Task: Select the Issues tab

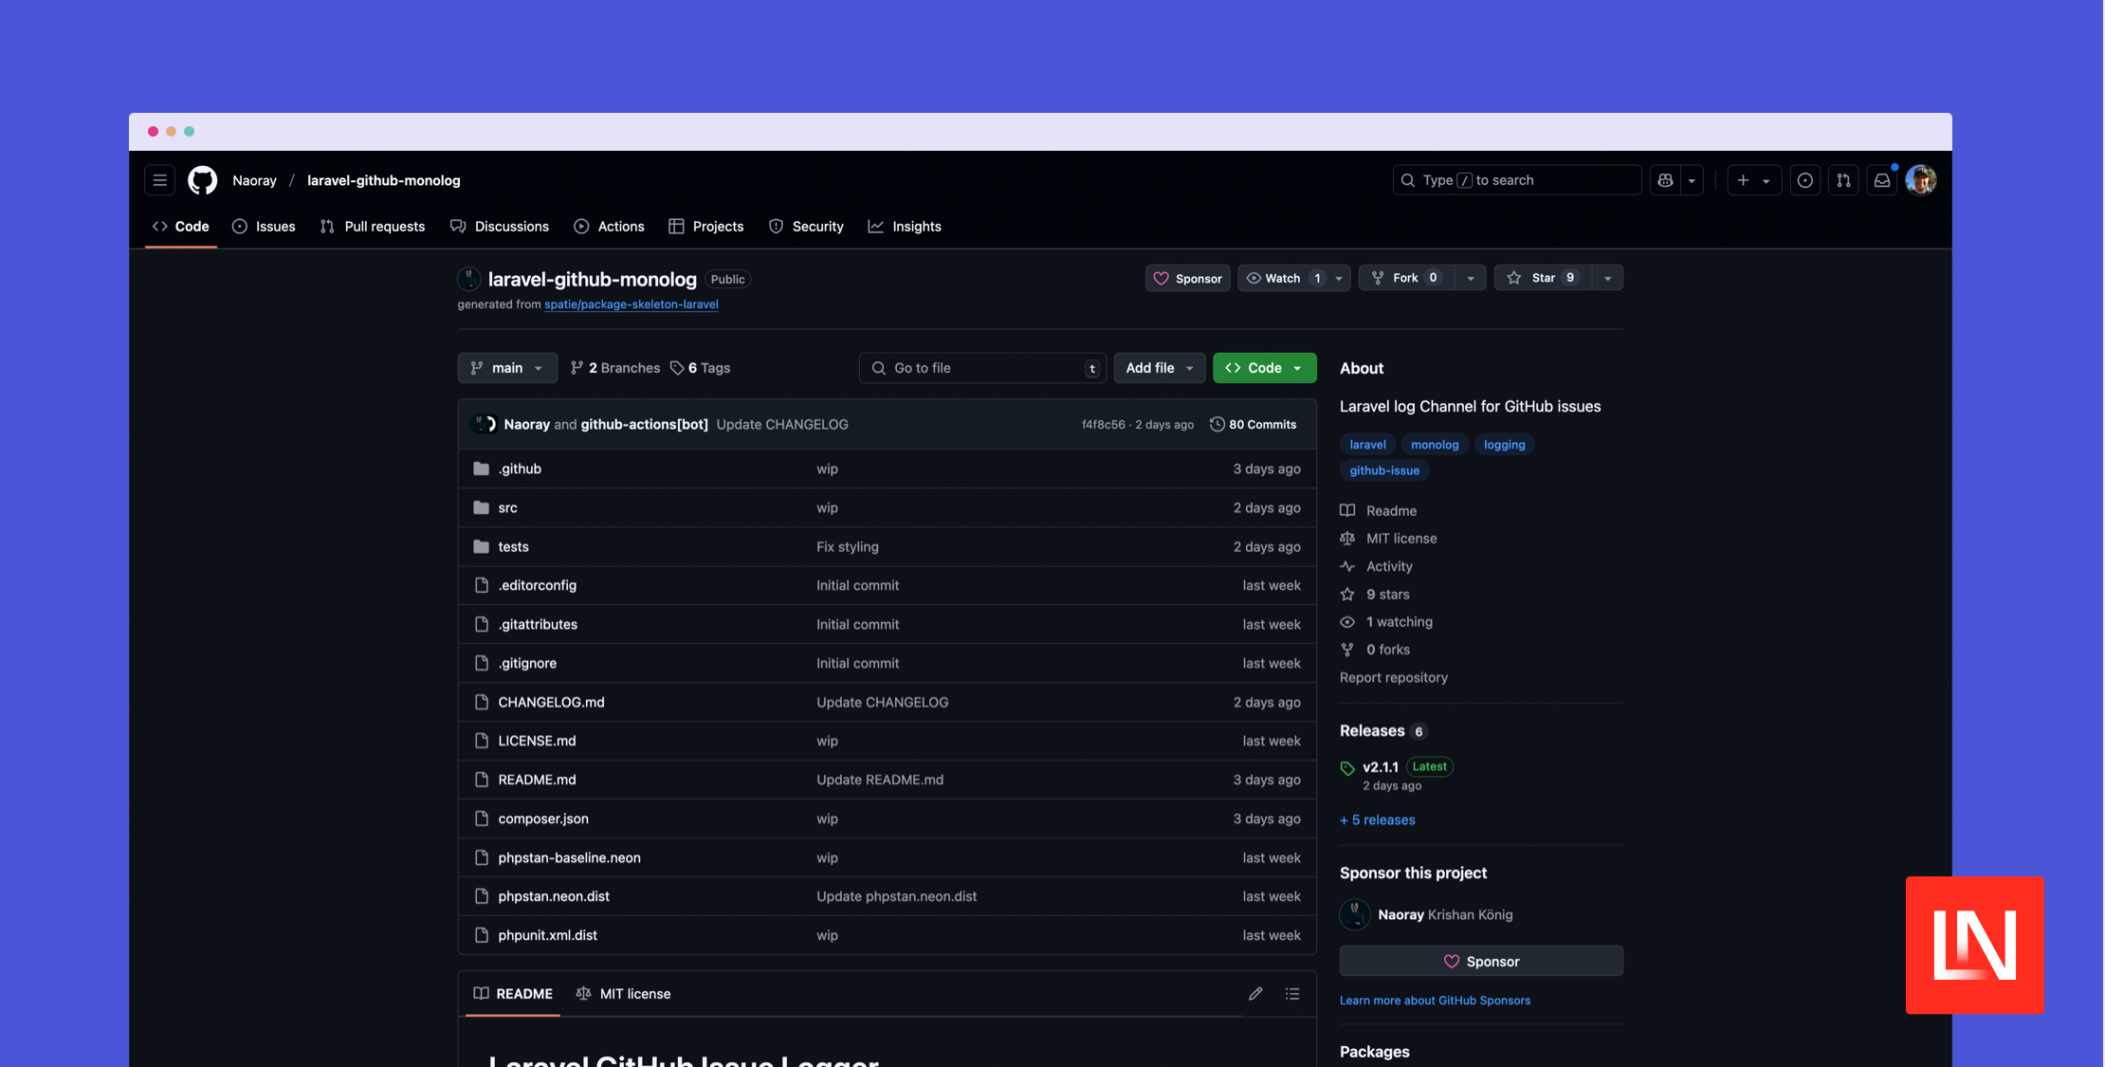Action: click(275, 226)
